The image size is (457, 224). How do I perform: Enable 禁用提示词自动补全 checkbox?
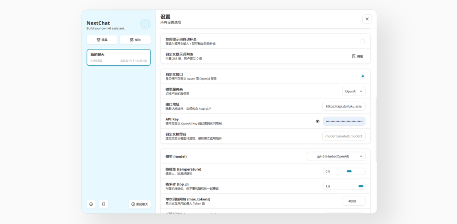coord(362,41)
